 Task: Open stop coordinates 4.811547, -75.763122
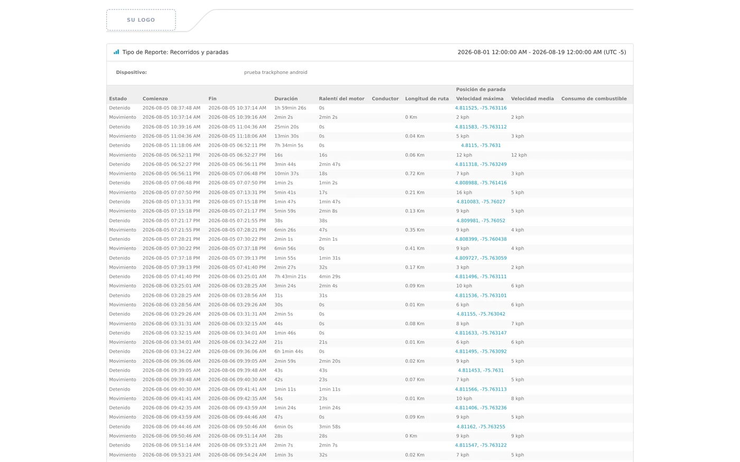(480, 446)
